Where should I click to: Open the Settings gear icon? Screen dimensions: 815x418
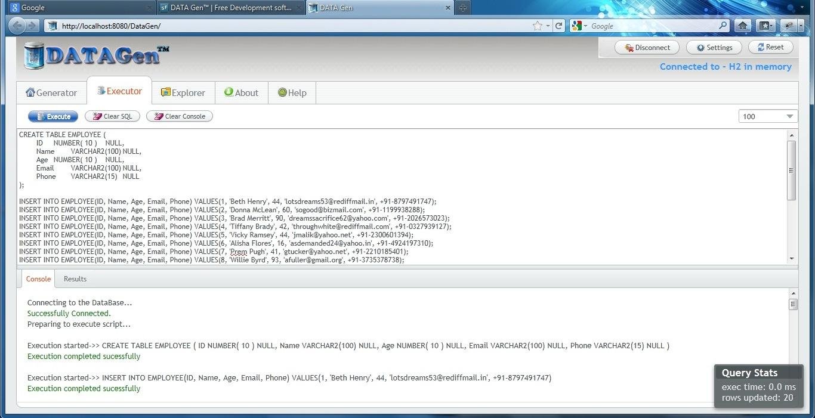point(699,47)
